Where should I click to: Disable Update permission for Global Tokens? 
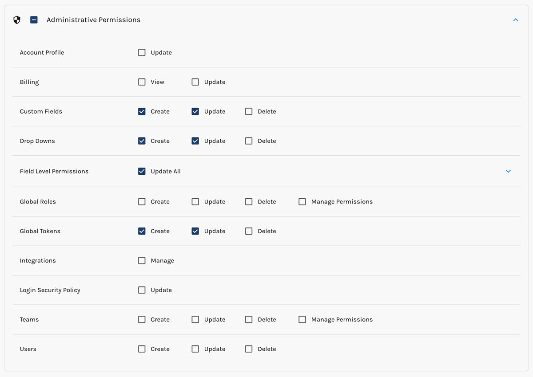click(x=195, y=231)
